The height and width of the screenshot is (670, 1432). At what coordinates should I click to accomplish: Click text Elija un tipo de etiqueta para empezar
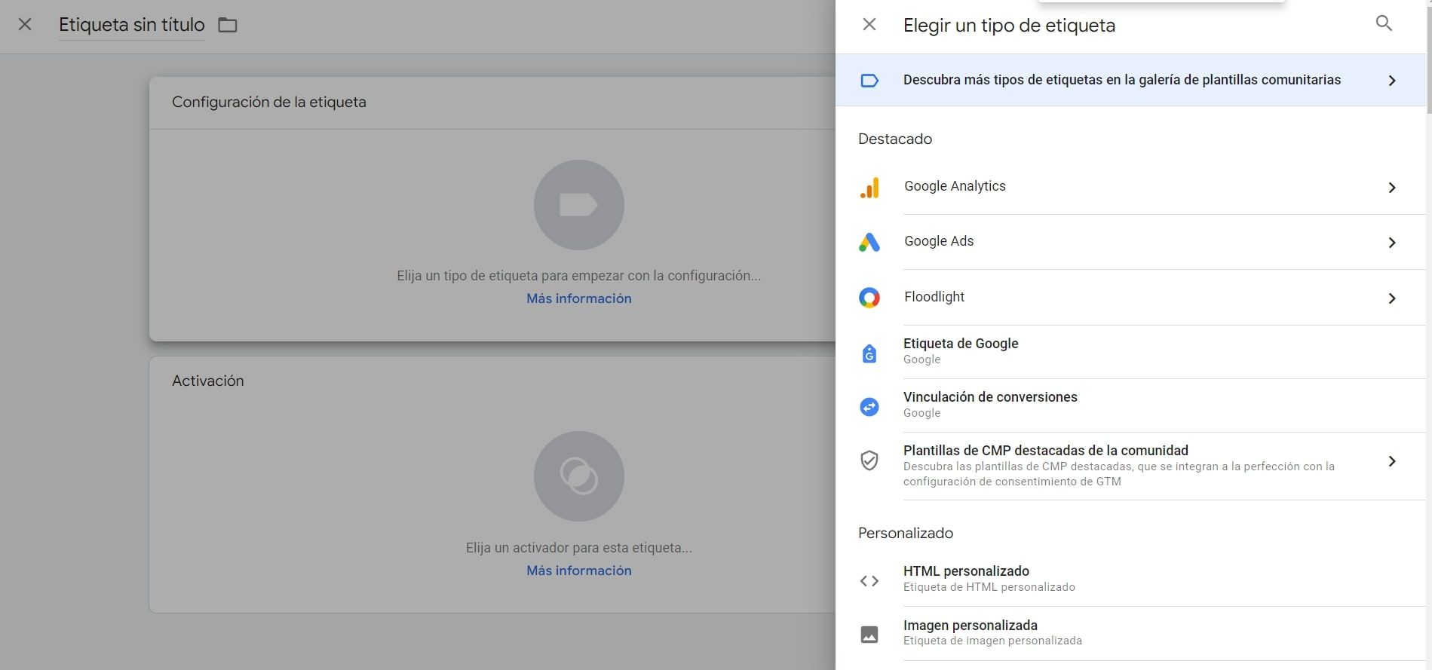point(579,276)
